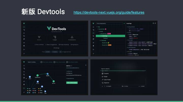The image size is (183, 102).
Task: Collapse the event listeners section
Action: (x=127, y=48)
